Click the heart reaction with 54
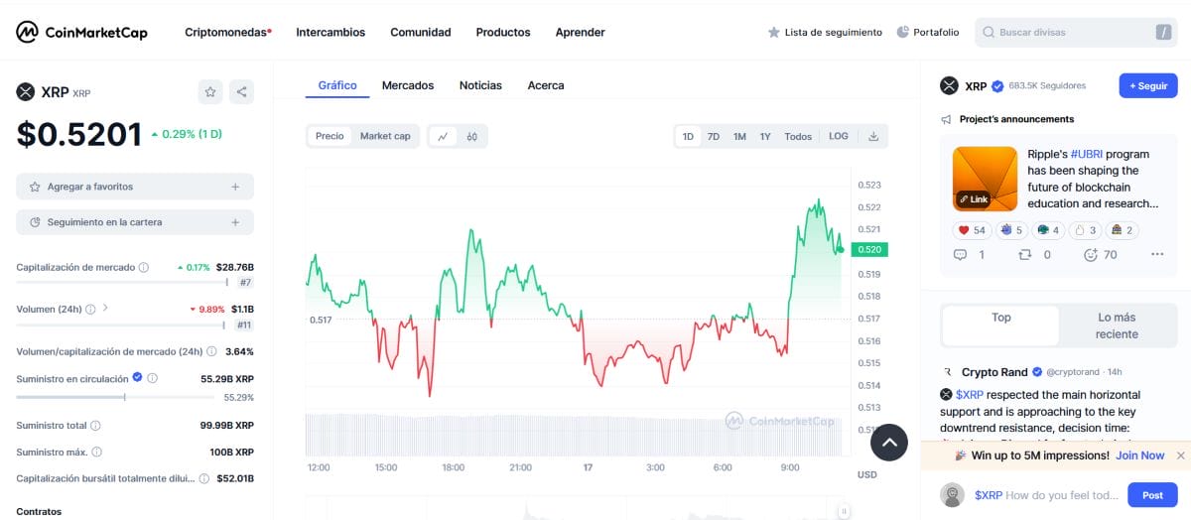Image resolution: width=1191 pixels, height=520 pixels. [972, 230]
